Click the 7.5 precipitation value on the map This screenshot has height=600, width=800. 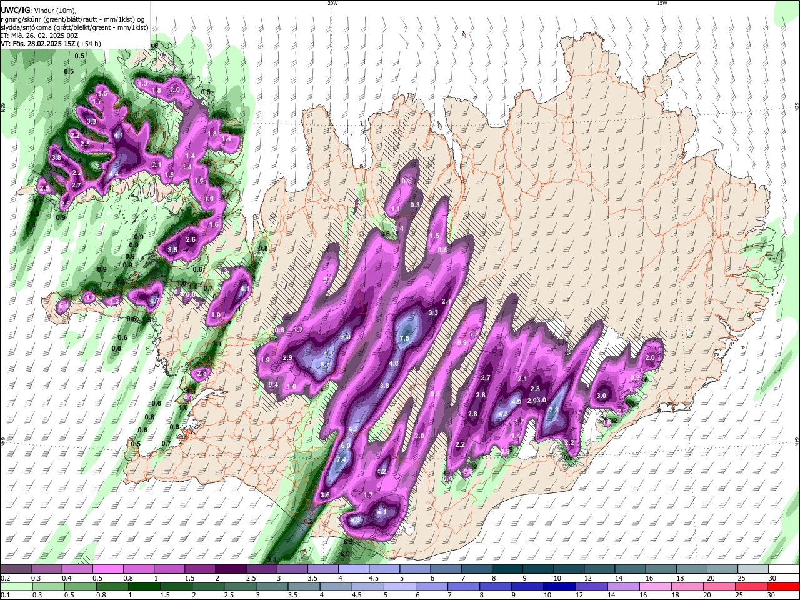(x=404, y=338)
